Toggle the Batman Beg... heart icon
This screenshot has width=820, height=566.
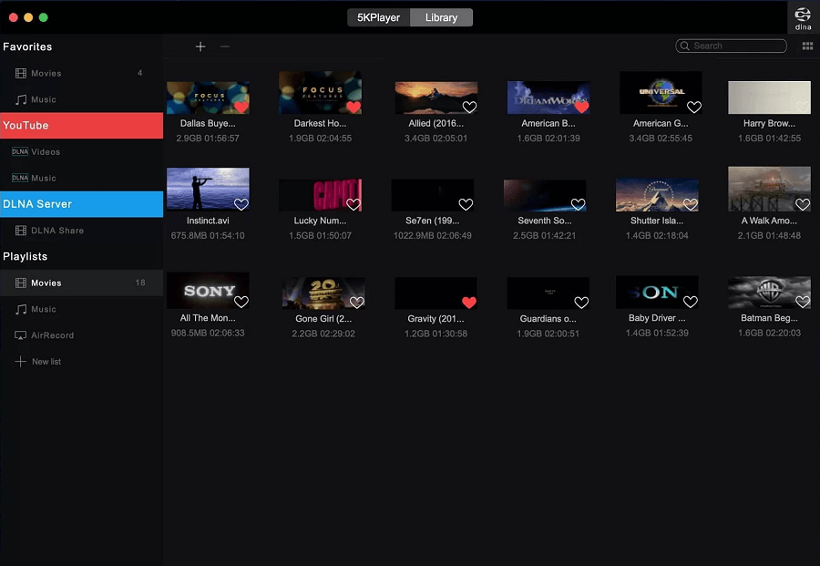point(803,302)
